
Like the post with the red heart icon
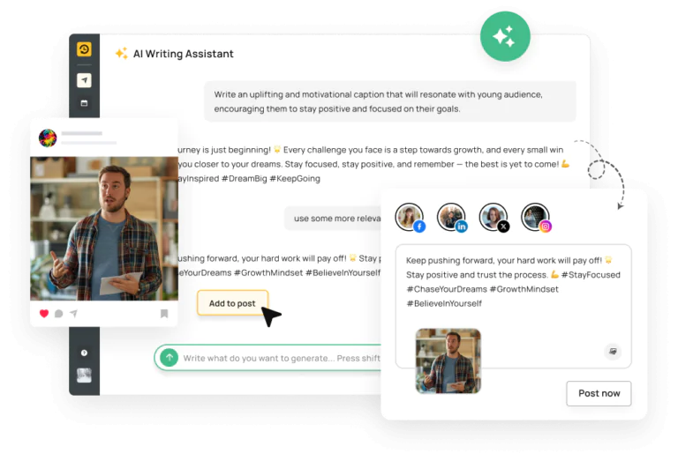43,314
